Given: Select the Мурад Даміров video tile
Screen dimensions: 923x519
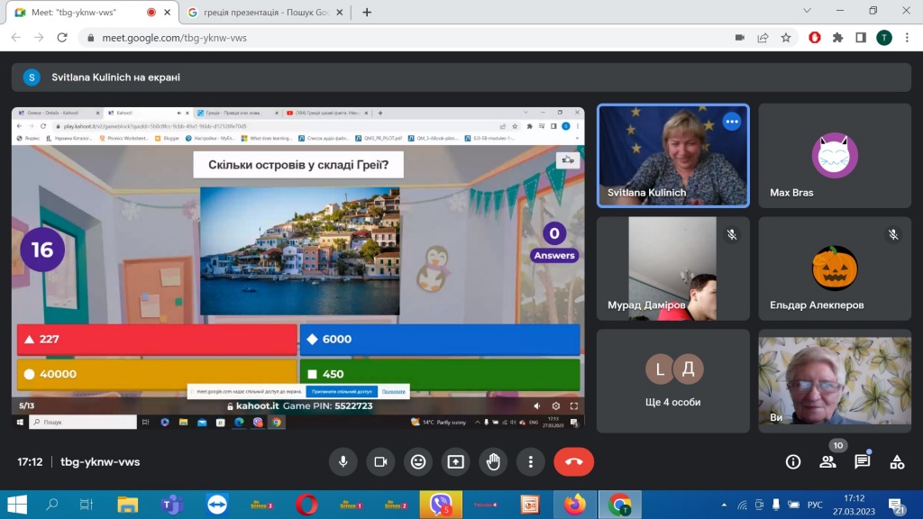Looking at the screenshot, I should click(x=672, y=268).
